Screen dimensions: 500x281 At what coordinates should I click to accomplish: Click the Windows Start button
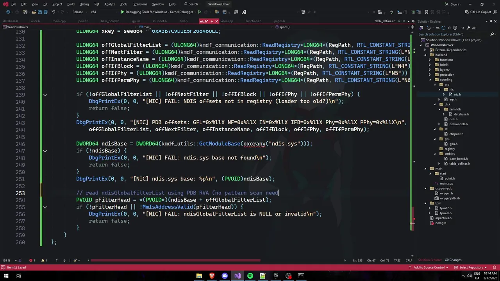(x=6, y=276)
